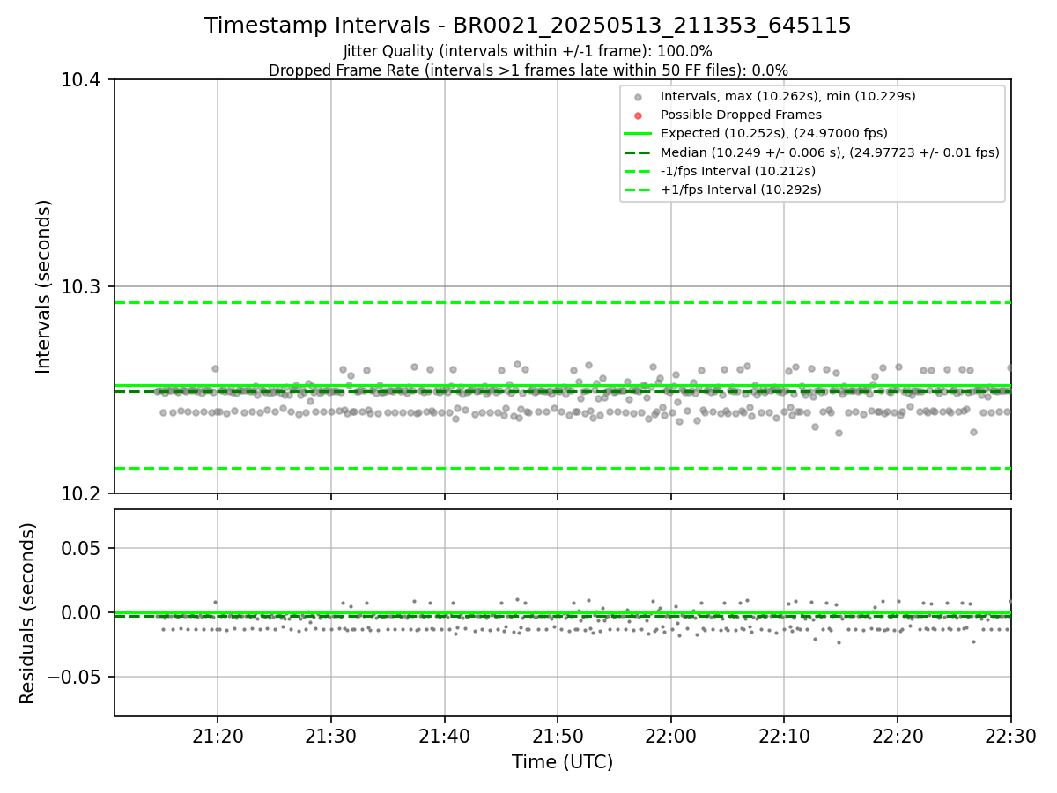The width and height of the screenshot is (1057, 793).
Task: Click the solid green Expected line sample in legend
Action: pyautogui.click(x=639, y=134)
